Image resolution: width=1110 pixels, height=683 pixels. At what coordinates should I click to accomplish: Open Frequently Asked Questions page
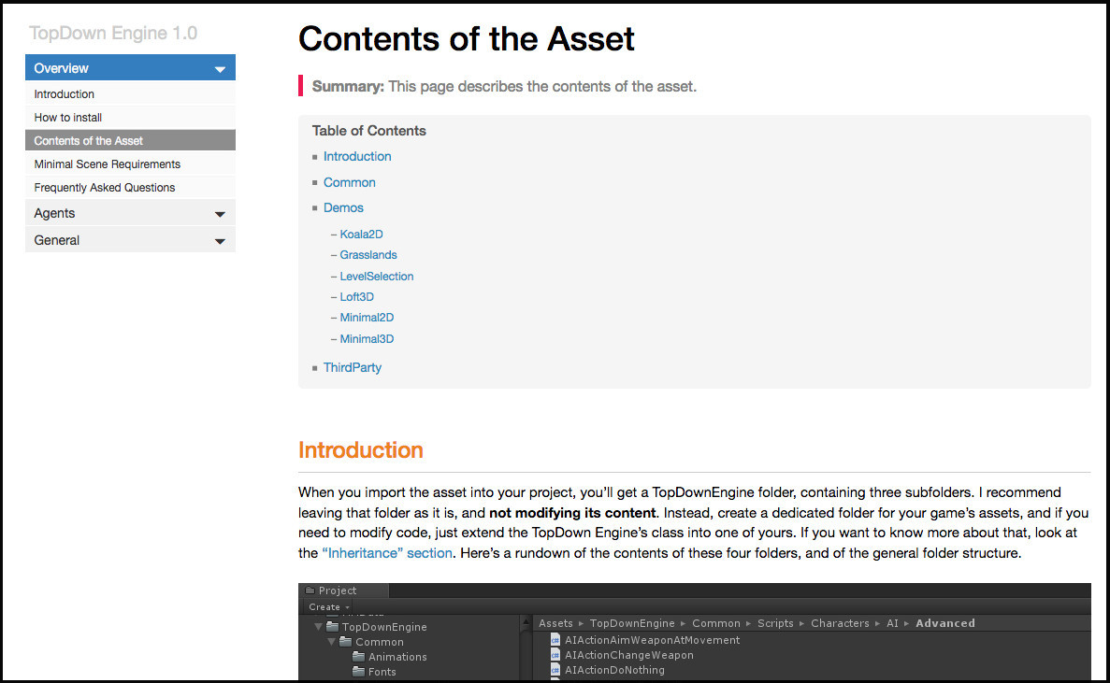tap(130, 187)
